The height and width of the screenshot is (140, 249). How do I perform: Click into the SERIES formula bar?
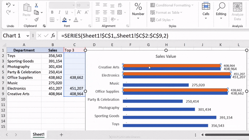[x=153, y=36]
